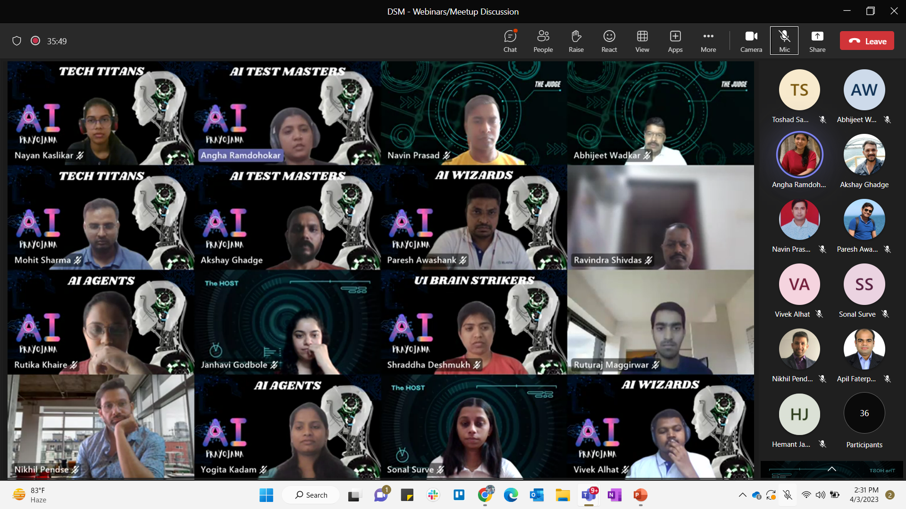Share your screen content
The width and height of the screenshot is (906, 509).
(817, 41)
